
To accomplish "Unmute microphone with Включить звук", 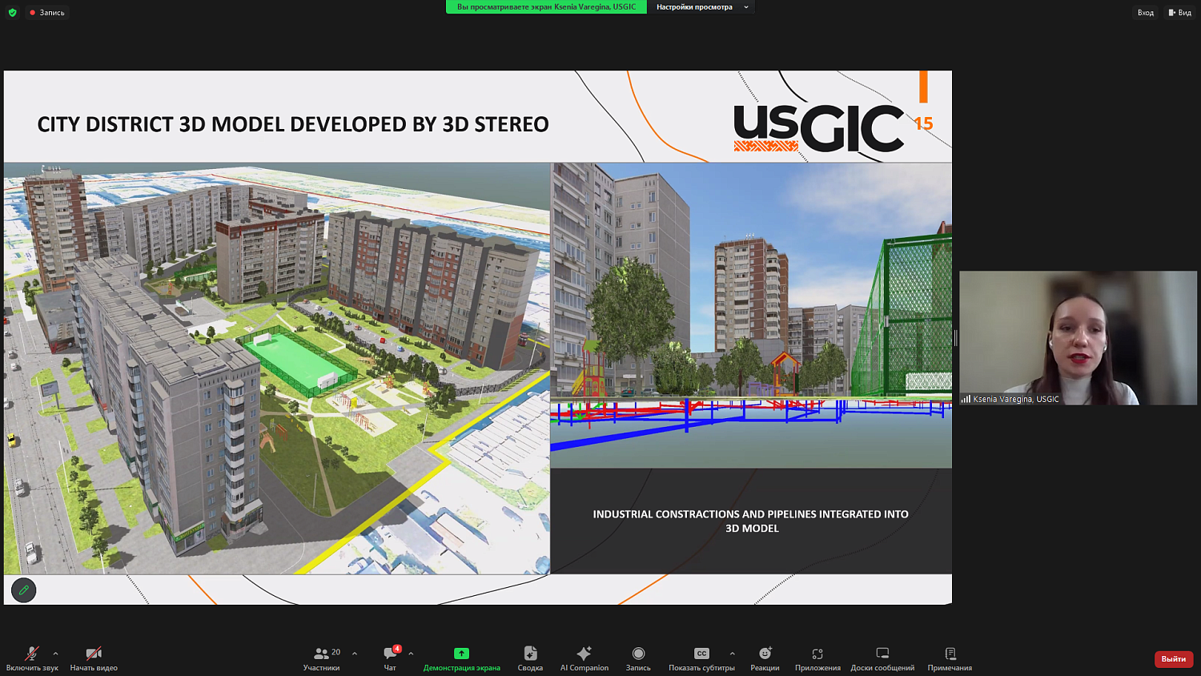I will pos(32,658).
